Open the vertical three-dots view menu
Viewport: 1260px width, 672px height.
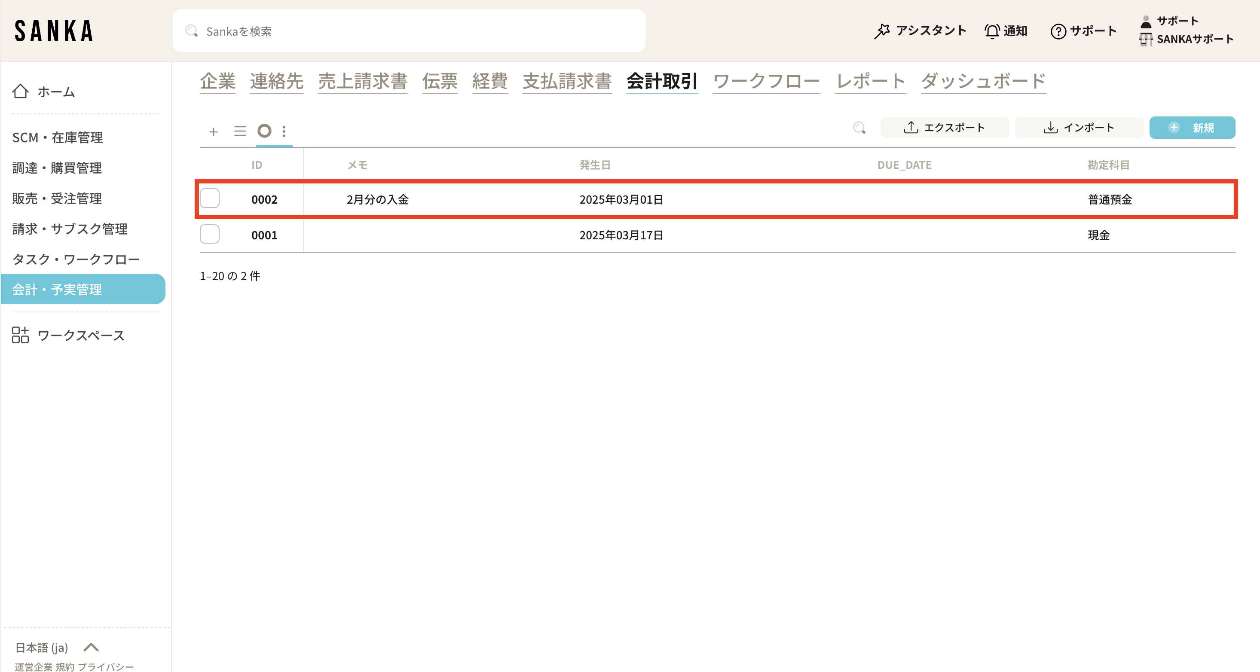click(x=284, y=131)
